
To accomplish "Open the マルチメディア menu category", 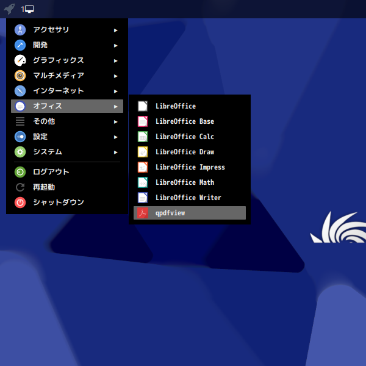I will pyautogui.click(x=67, y=76).
